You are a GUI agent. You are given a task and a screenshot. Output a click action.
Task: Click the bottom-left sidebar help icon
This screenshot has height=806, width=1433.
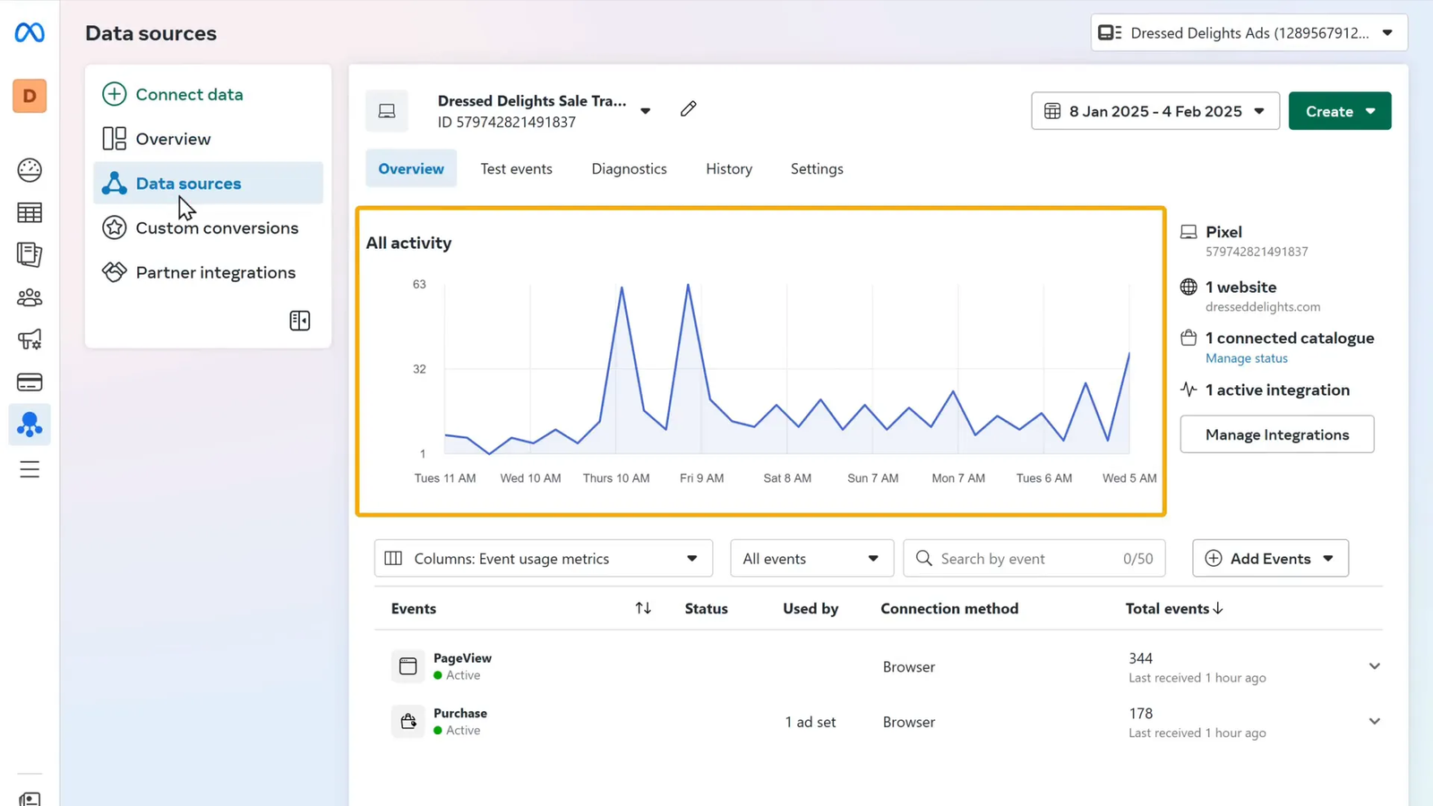(30, 799)
